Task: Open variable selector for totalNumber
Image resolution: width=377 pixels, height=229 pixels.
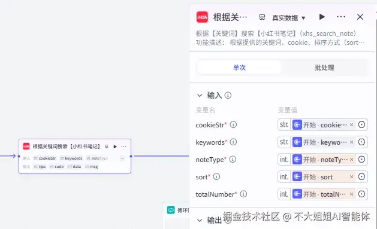Action: [361, 194]
